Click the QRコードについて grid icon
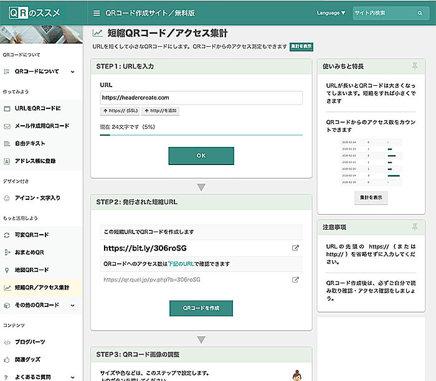Image resolution: width=436 pixels, height=381 pixels. (7, 72)
